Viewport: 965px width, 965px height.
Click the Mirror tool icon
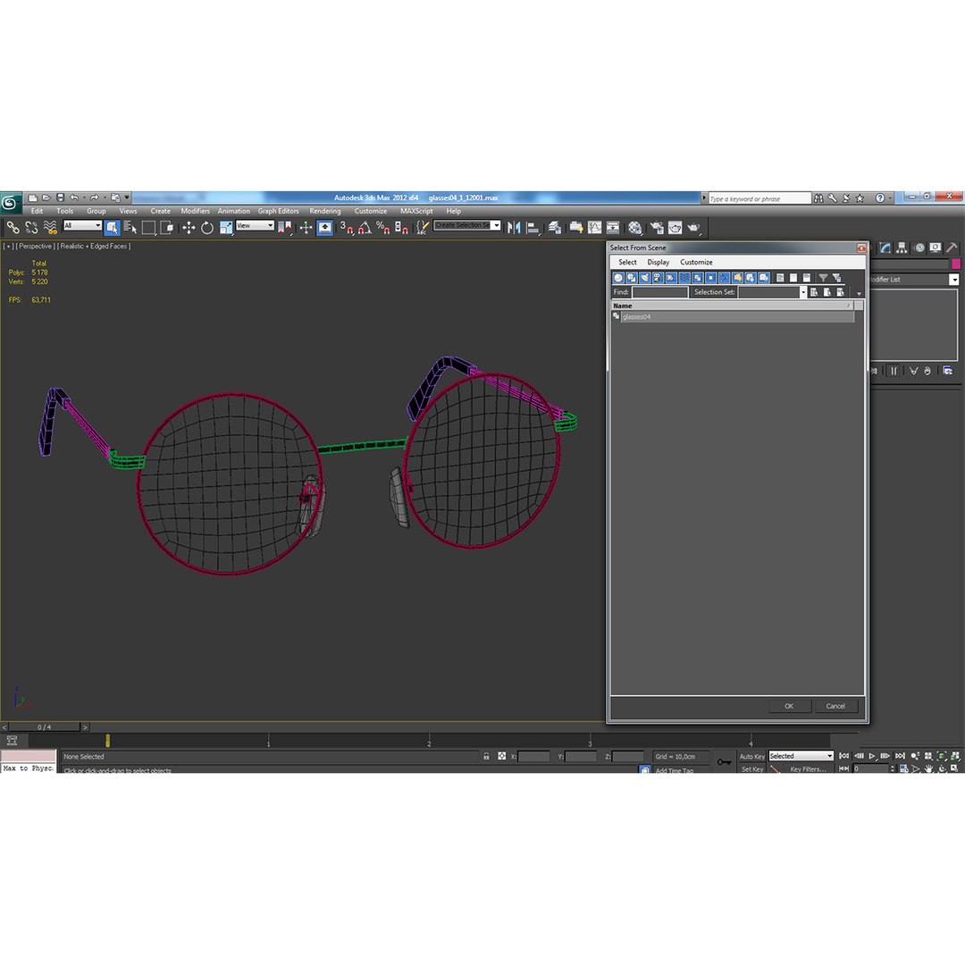tap(514, 228)
